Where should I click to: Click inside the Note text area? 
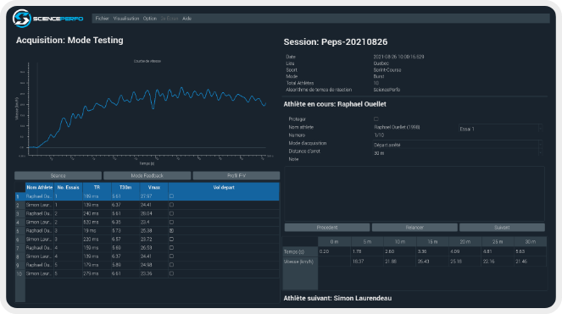tap(415, 194)
